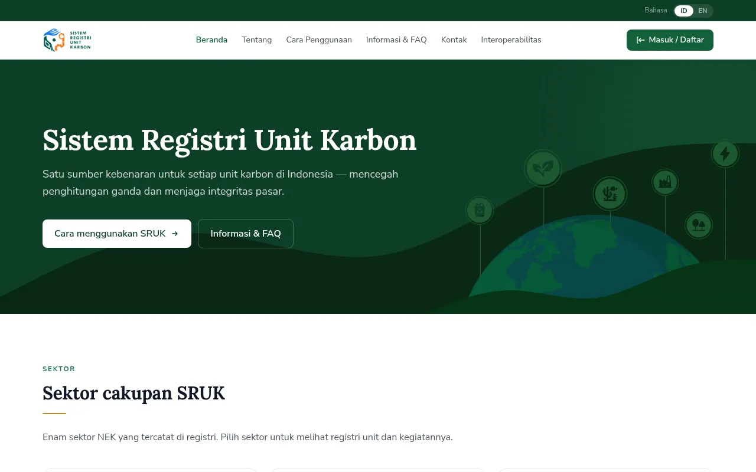This screenshot has height=472, width=756.
Task: Open the Kontak nav link
Action: coord(454,40)
